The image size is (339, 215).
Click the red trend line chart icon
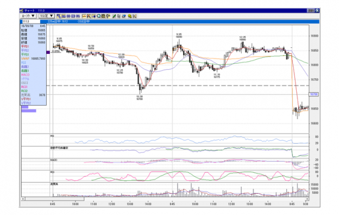[89, 16]
